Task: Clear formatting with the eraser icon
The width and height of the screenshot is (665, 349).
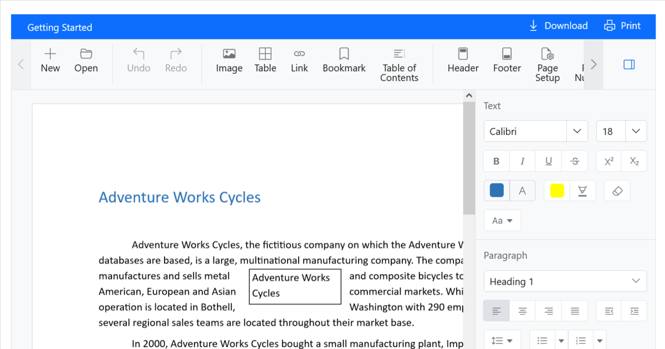Action: click(617, 191)
